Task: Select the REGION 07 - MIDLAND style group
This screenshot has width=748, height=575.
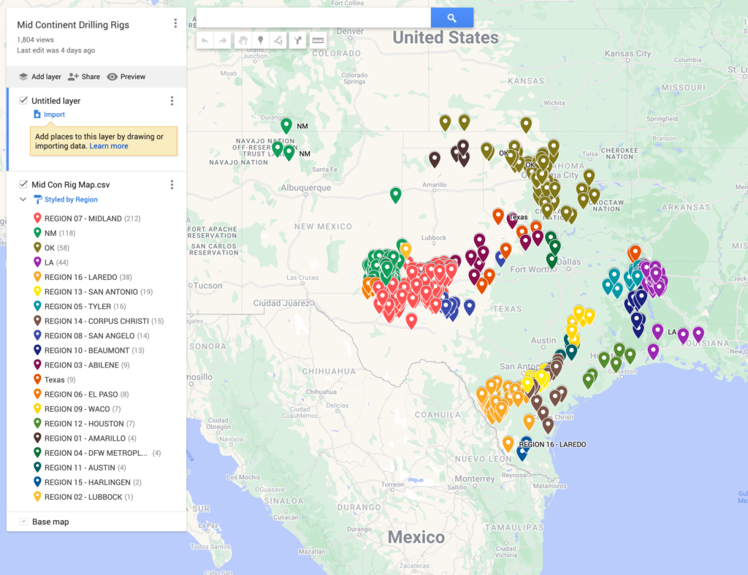Action: tap(88, 218)
